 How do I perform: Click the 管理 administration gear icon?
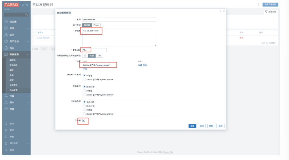[x=6, y=109]
